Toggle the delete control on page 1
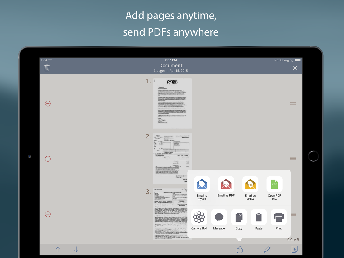The image size is (344, 258). (48, 103)
